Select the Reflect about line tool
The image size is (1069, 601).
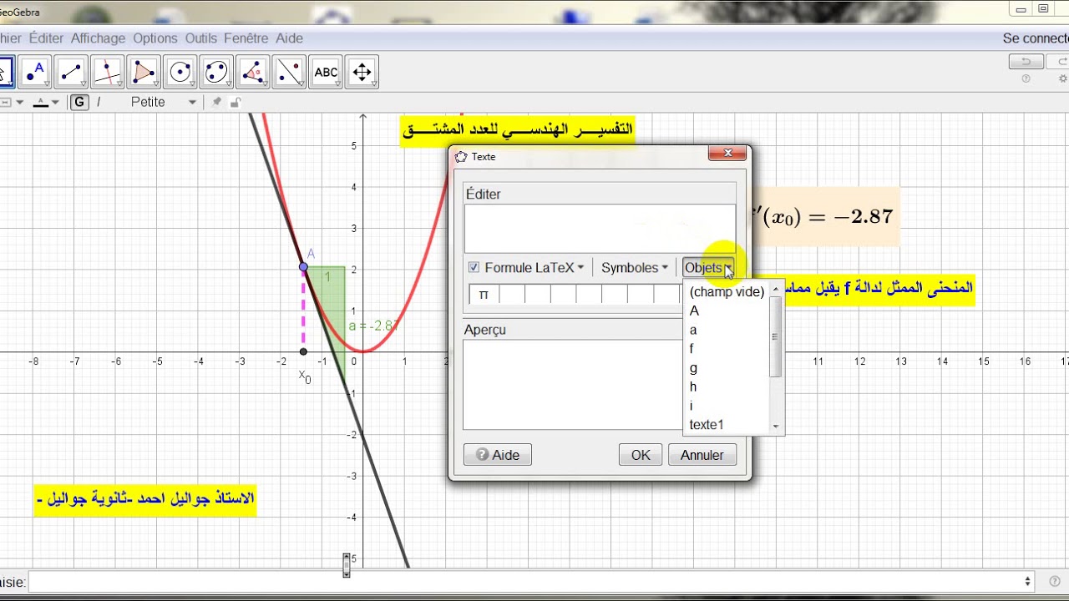coord(289,73)
